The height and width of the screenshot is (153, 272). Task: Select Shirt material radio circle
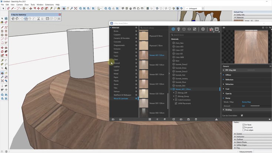click(x=173, y=61)
